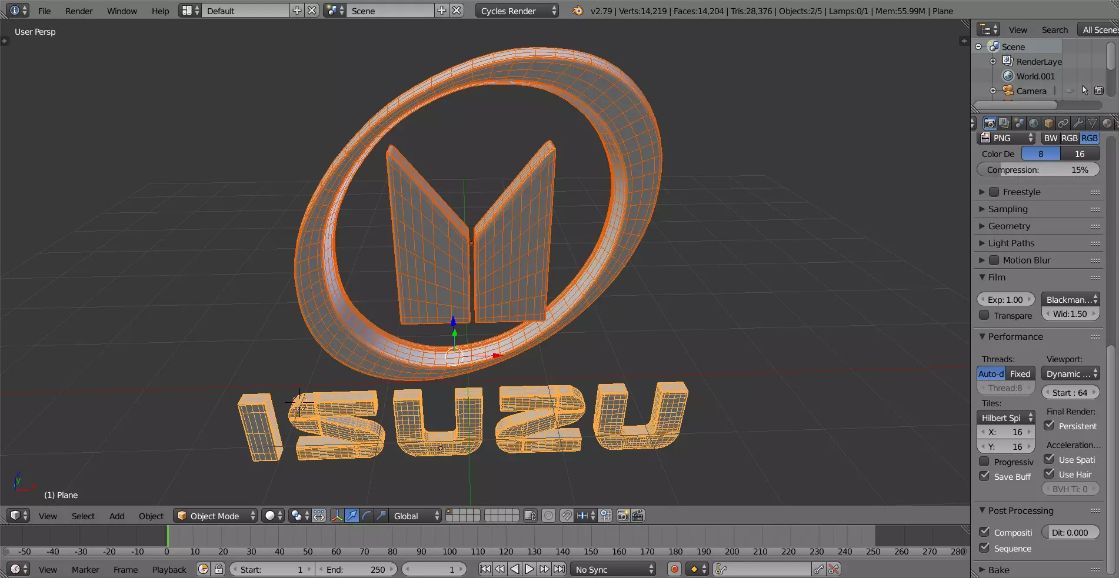The width and height of the screenshot is (1119, 578).
Task: Open the 3D view Select menu
Action: point(83,516)
